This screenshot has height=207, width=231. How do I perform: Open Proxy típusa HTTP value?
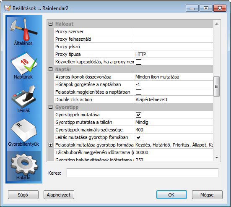174,54
